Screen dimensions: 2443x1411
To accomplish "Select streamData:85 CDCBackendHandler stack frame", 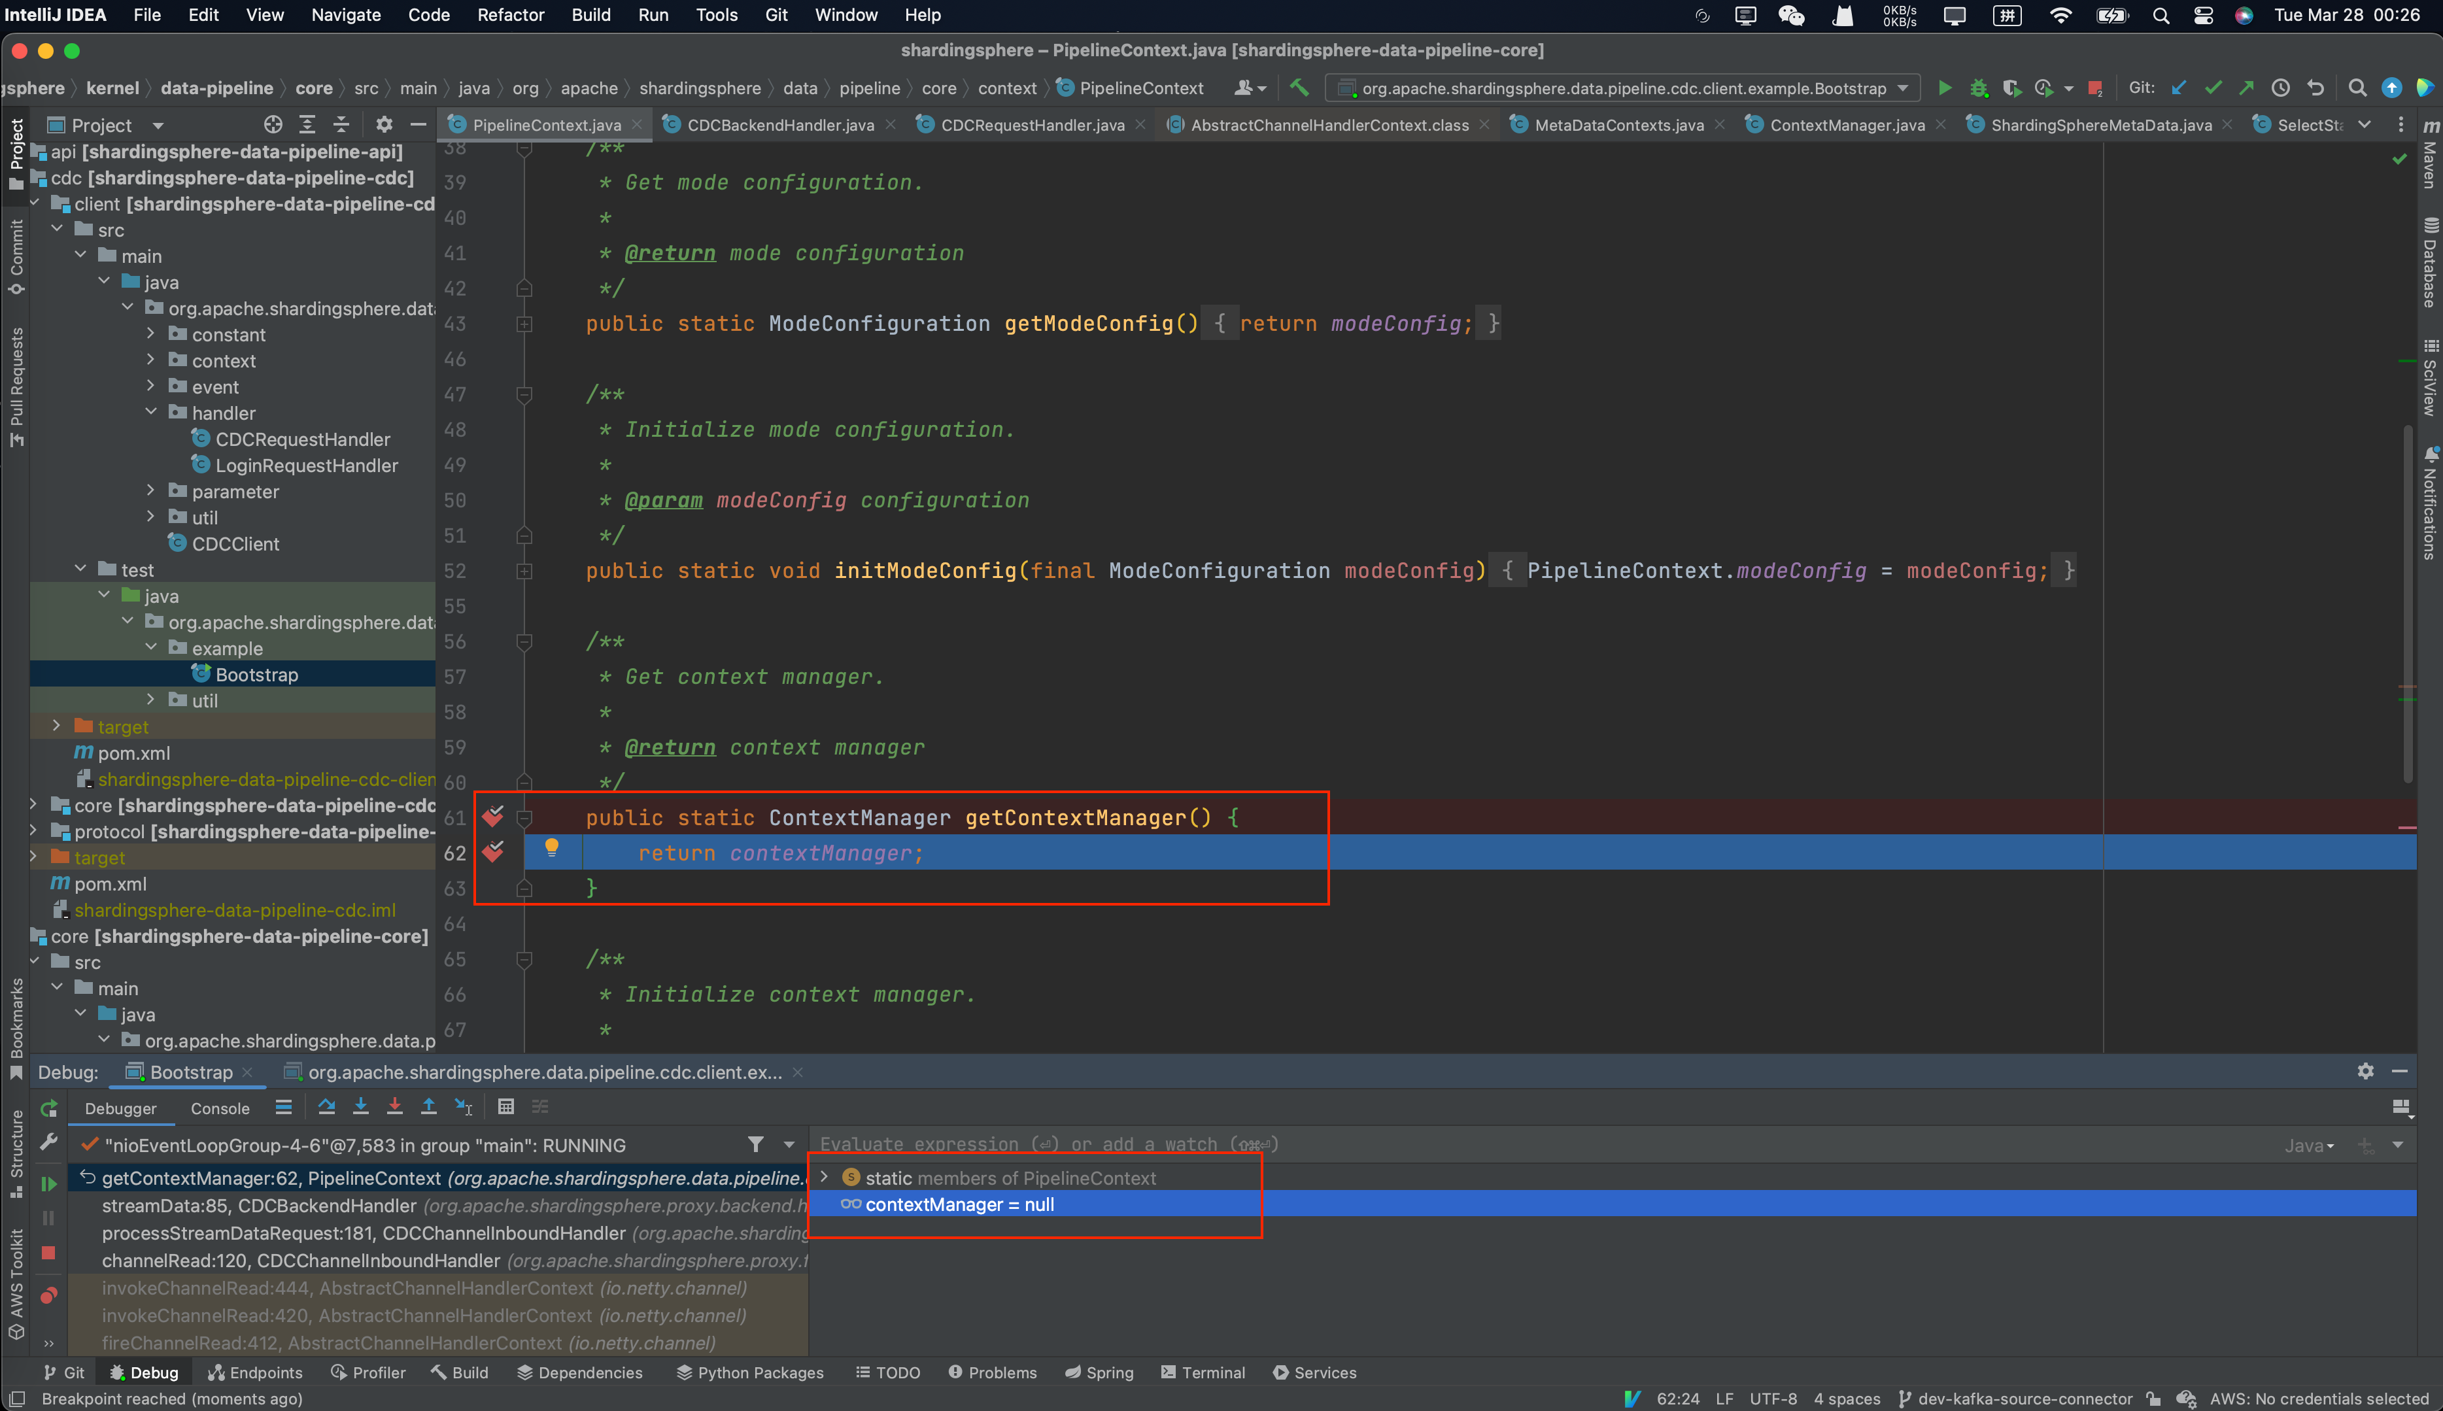I will pos(438,1206).
